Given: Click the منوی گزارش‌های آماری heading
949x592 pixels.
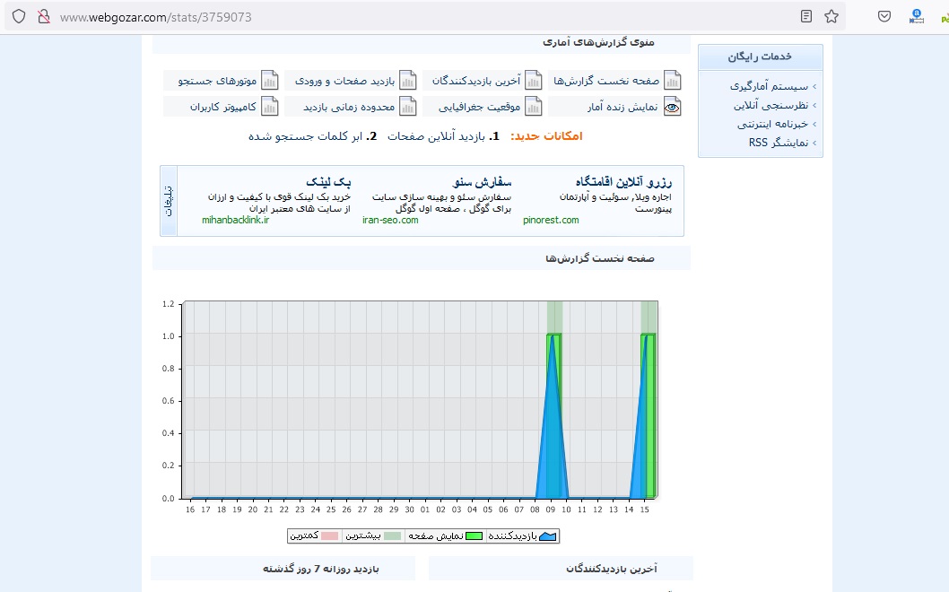Looking at the screenshot, I should coord(598,42).
